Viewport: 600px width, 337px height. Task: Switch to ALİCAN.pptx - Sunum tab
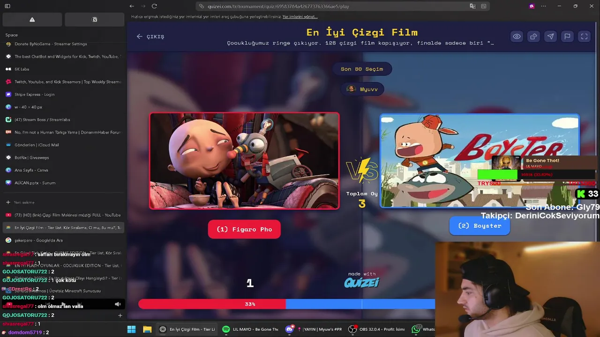[x=63, y=183]
